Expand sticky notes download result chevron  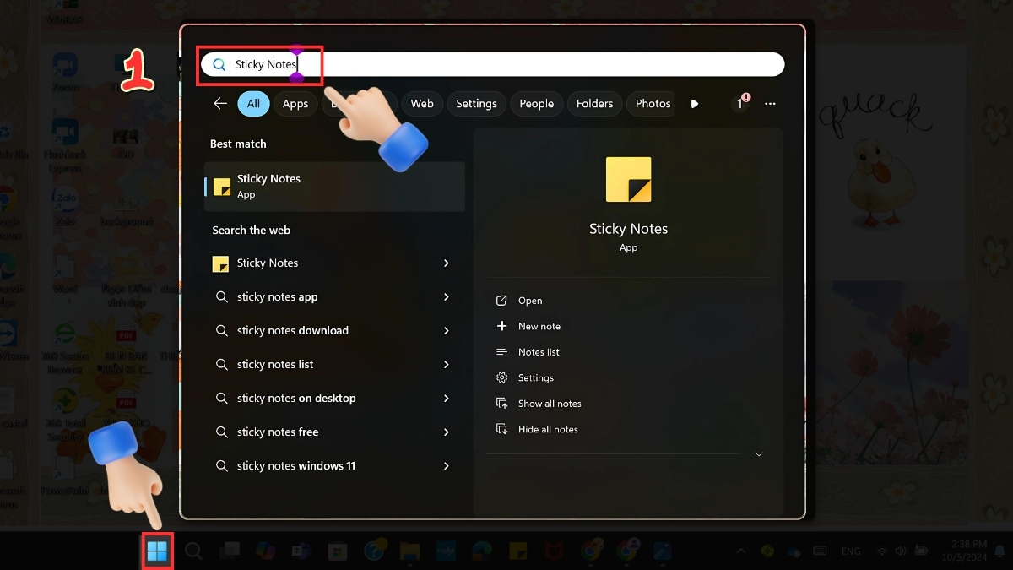point(447,331)
